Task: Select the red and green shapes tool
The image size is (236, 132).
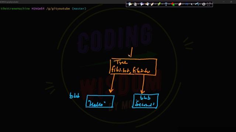Action: pyautogui.click(x=173, y=4)
